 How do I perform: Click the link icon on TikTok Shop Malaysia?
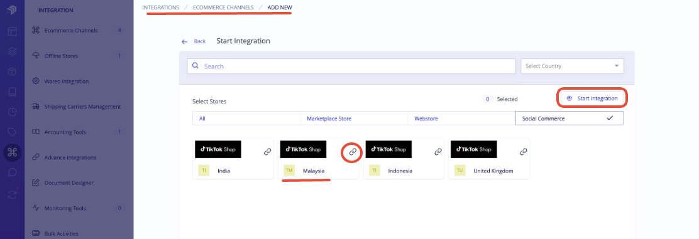click(x=353, y=152)
